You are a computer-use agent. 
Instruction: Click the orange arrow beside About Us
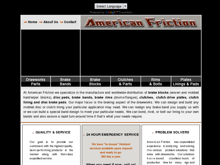click(41, 22)
